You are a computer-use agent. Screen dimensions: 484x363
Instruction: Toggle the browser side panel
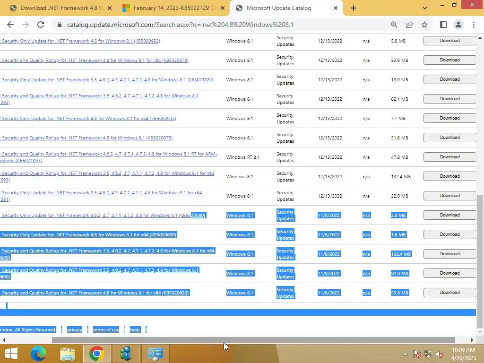pos(443,25)
